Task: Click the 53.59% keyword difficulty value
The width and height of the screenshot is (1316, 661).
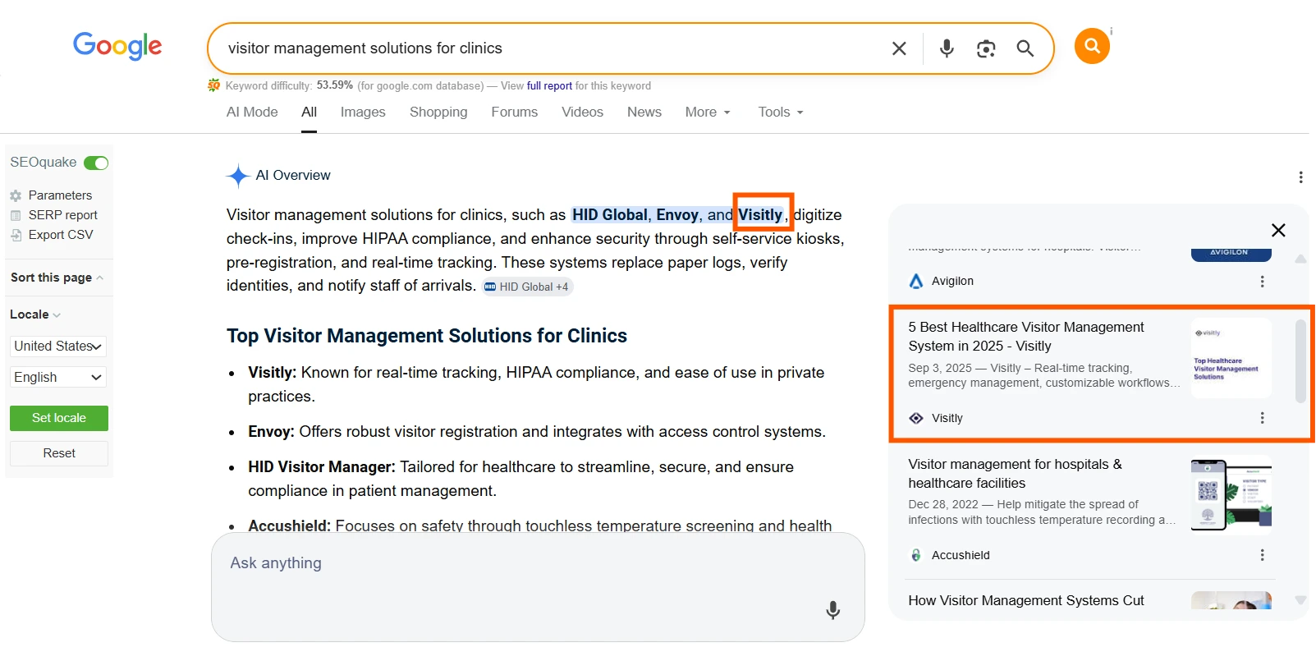Action: 335,85
